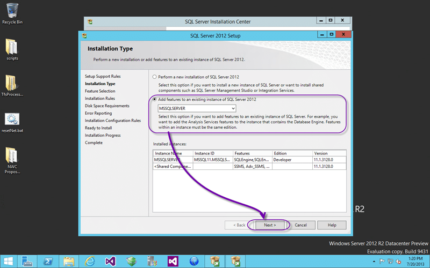The height and width of the screenshot is (268, 430).
Task: Select 'Add features to an existing instance' radio
Action: coord(155,99)
